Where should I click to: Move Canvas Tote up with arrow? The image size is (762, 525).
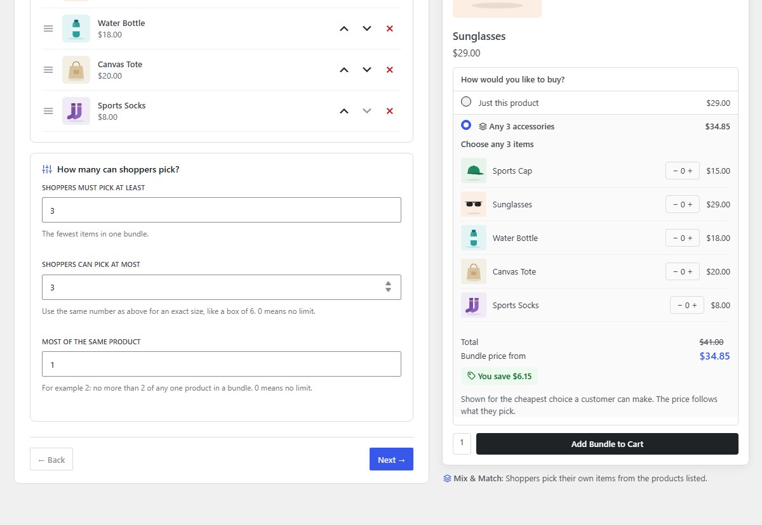344,70
